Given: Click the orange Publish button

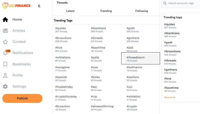Looking at the screenshot, I should [22, 98].
